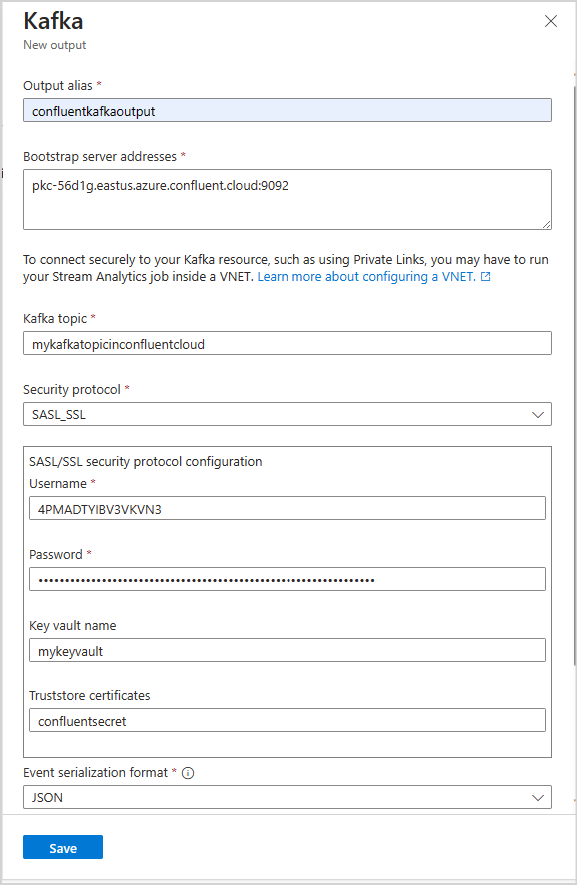Viewport: 577px width, 885px height.
Task: Open Learn more about configuring a VNET
Action: [x=366, y=277]
